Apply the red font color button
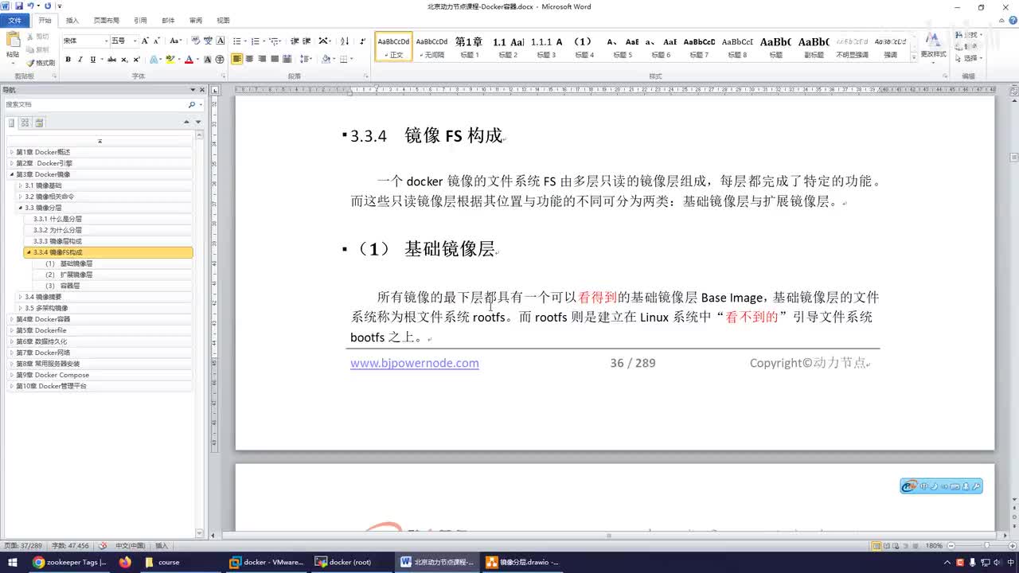The image size is (1019, 573). 189,60
